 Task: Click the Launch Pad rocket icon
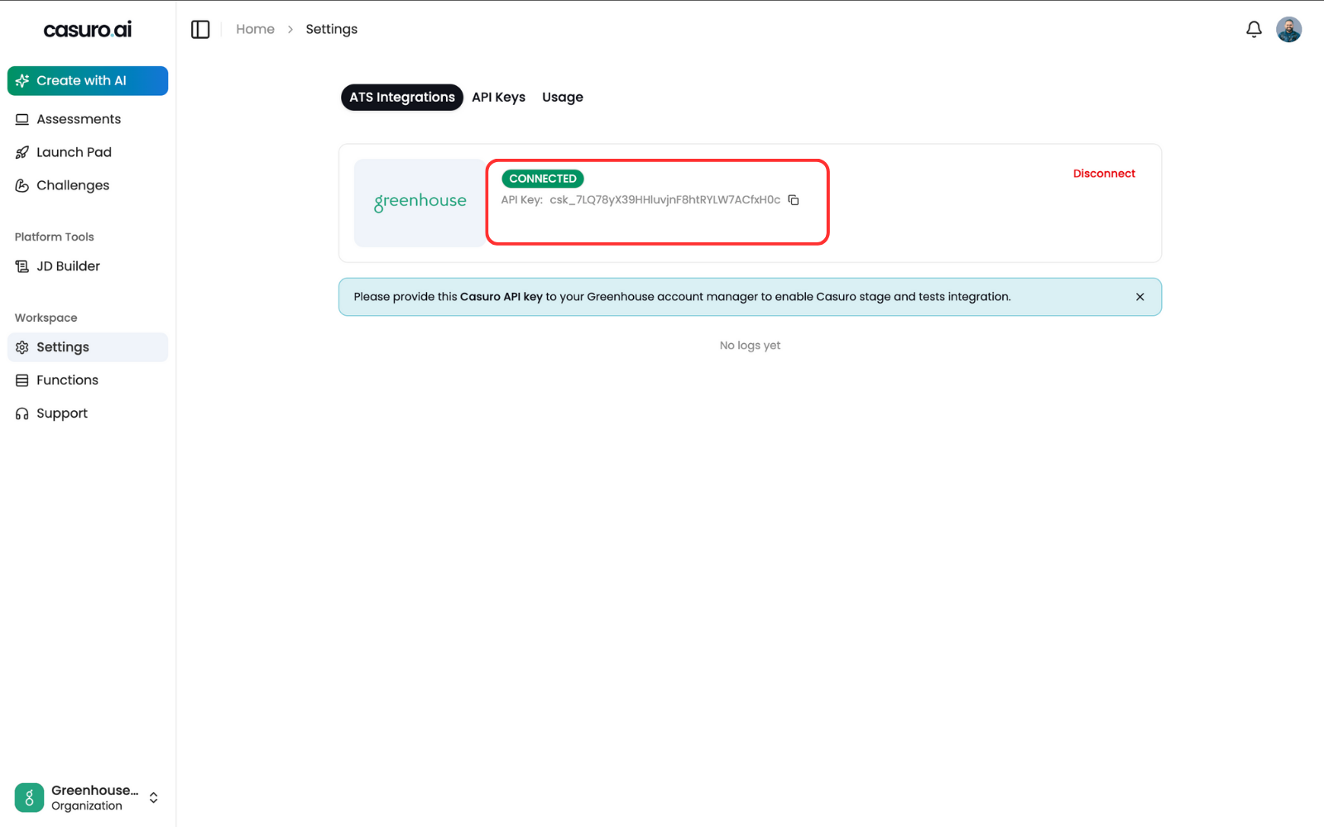22,151
